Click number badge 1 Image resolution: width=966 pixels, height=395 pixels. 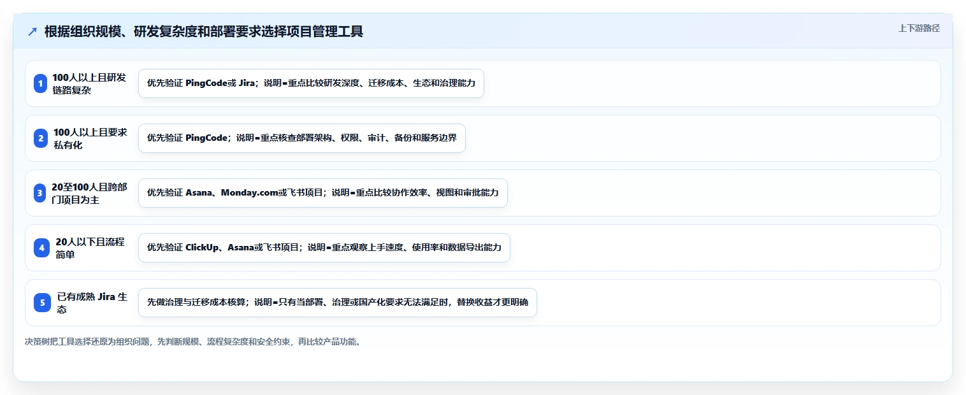pyautogui.click(x=41, y=83)
